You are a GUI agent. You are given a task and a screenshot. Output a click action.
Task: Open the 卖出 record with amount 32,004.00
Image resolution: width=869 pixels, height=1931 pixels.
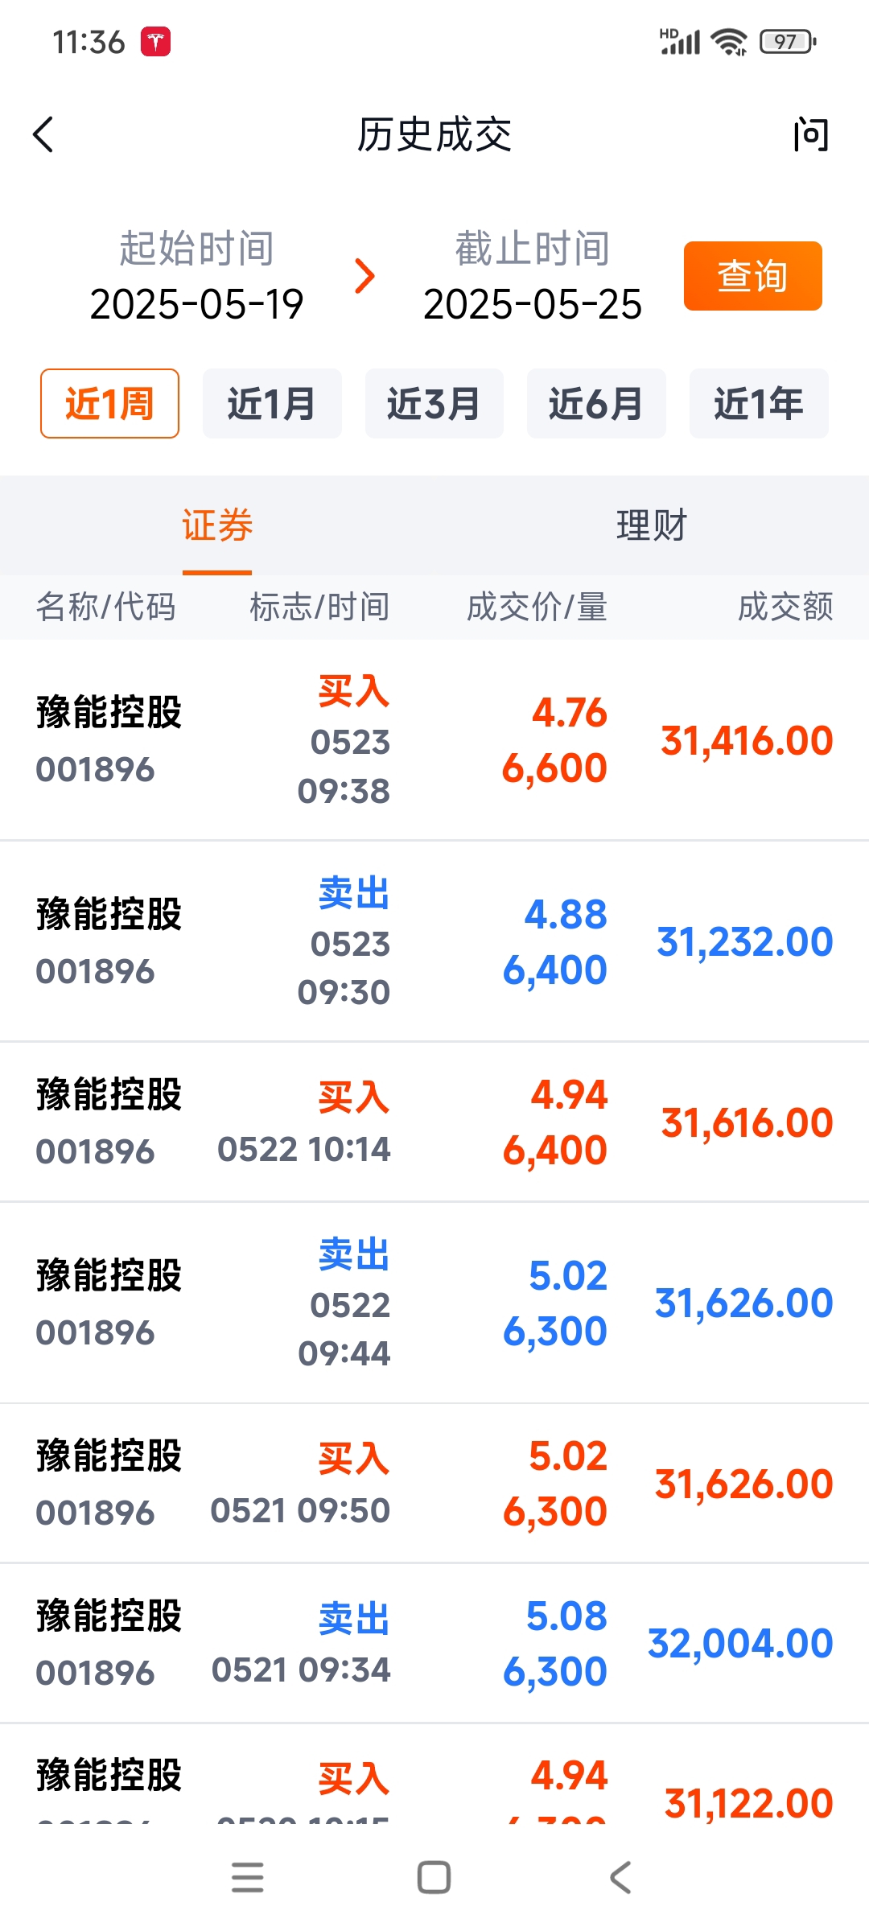coord(434,1644)
